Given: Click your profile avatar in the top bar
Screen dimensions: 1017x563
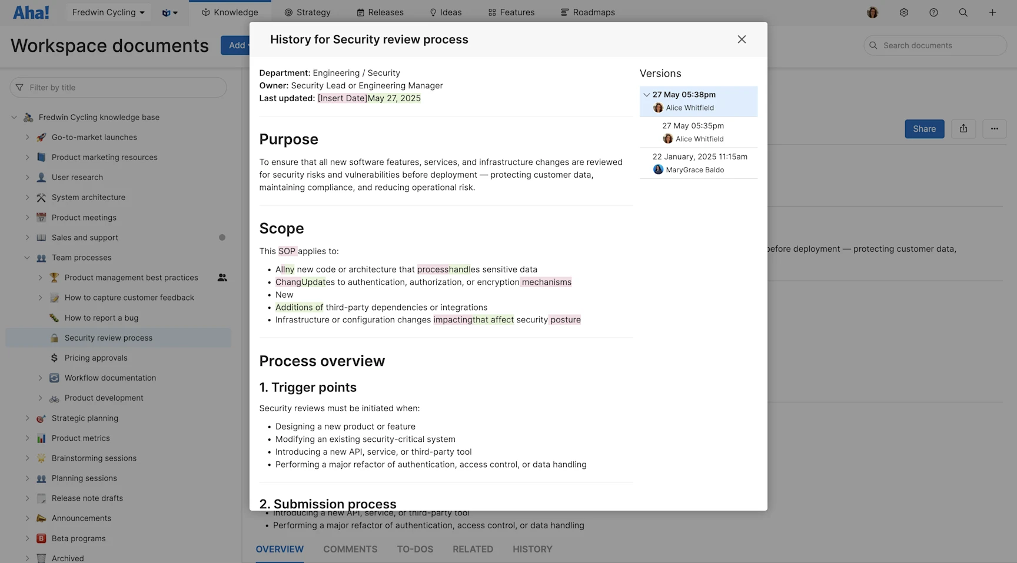Looking at the screenshot, I should (872, 12).
